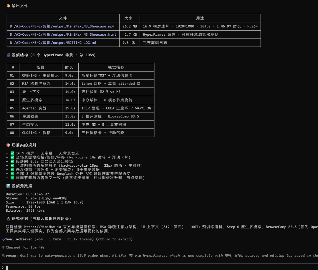
Task: Open the https://MiniMax.io URL
Action: coord(43,227)
